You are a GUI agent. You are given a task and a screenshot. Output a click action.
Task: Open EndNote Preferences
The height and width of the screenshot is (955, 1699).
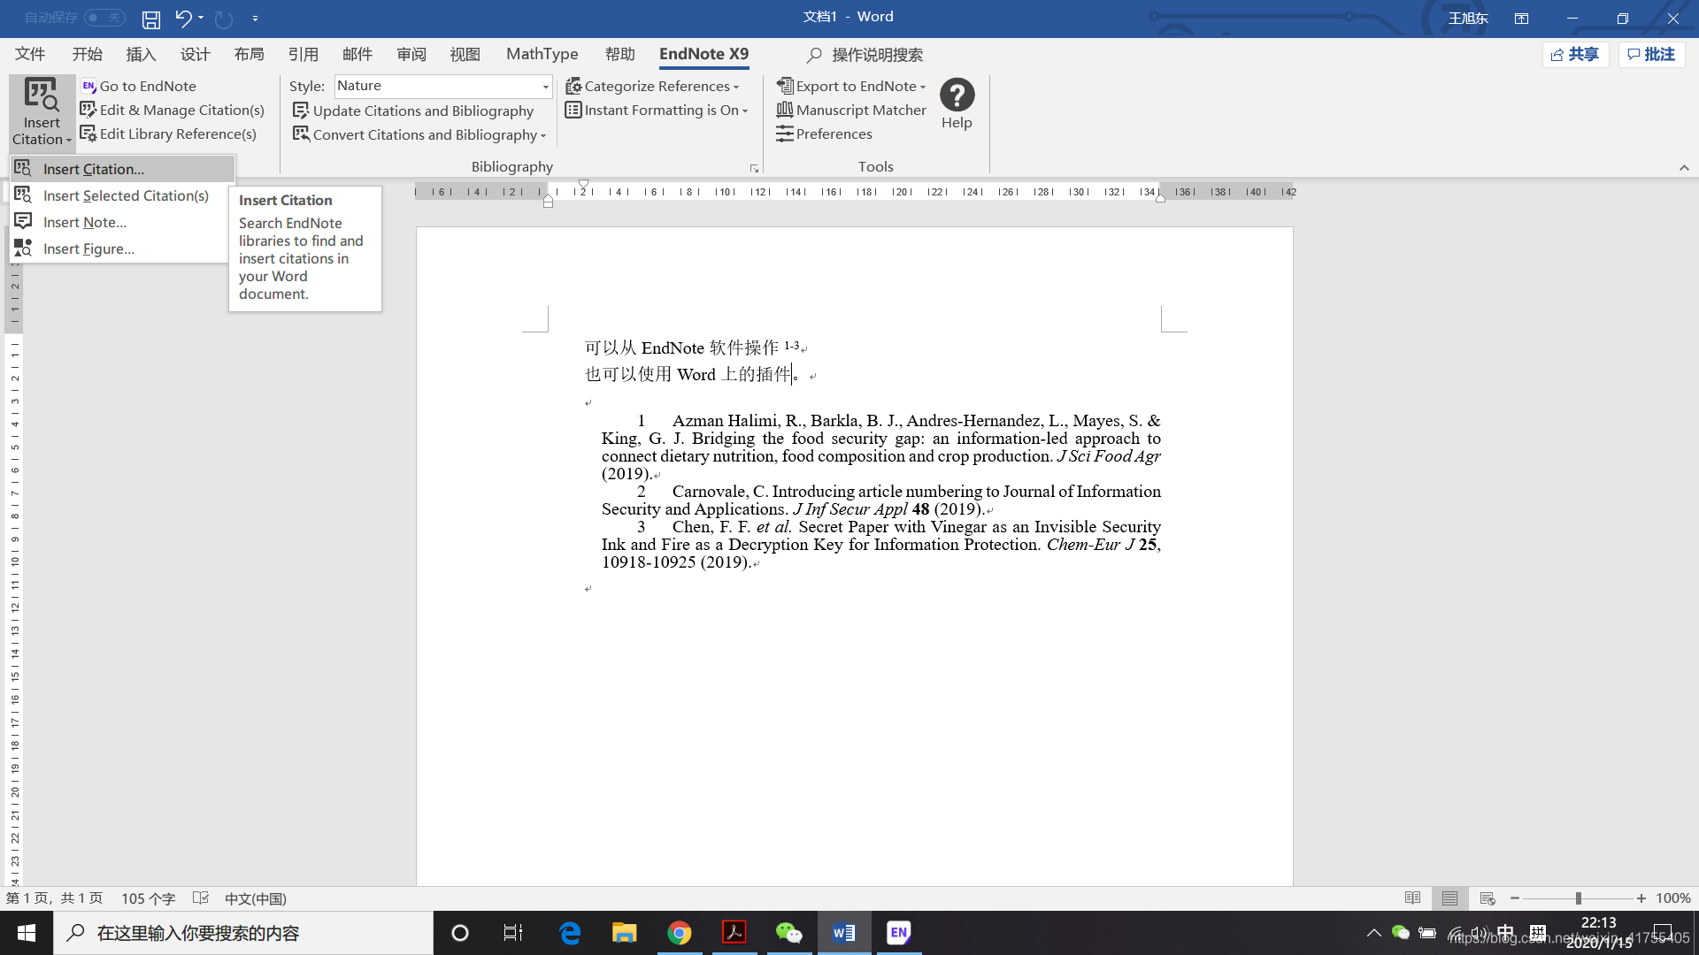tap(825, 134)
